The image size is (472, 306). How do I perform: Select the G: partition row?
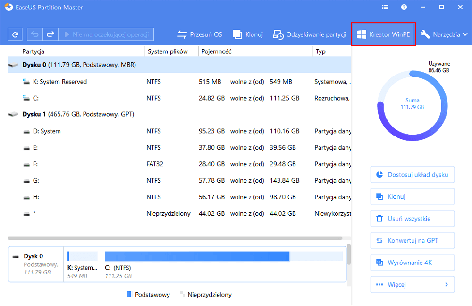pos(179,181)
